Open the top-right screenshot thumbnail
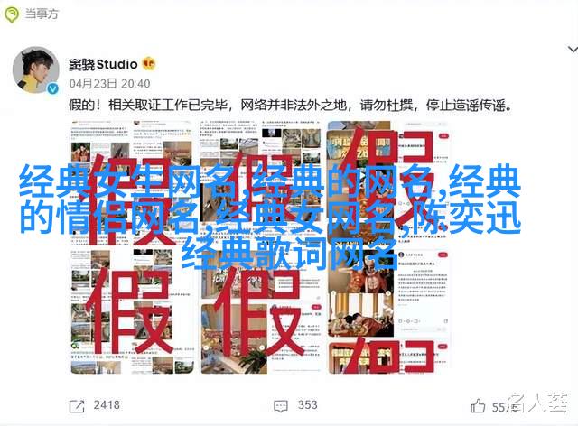This screenshot has height=426, width=578. (x=387, y=182)
